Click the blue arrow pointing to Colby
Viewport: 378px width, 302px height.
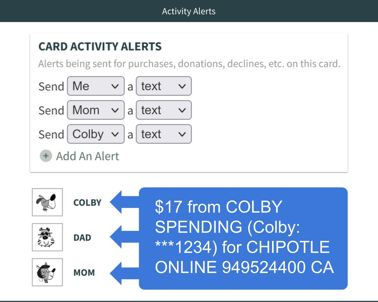click(124, 202)
